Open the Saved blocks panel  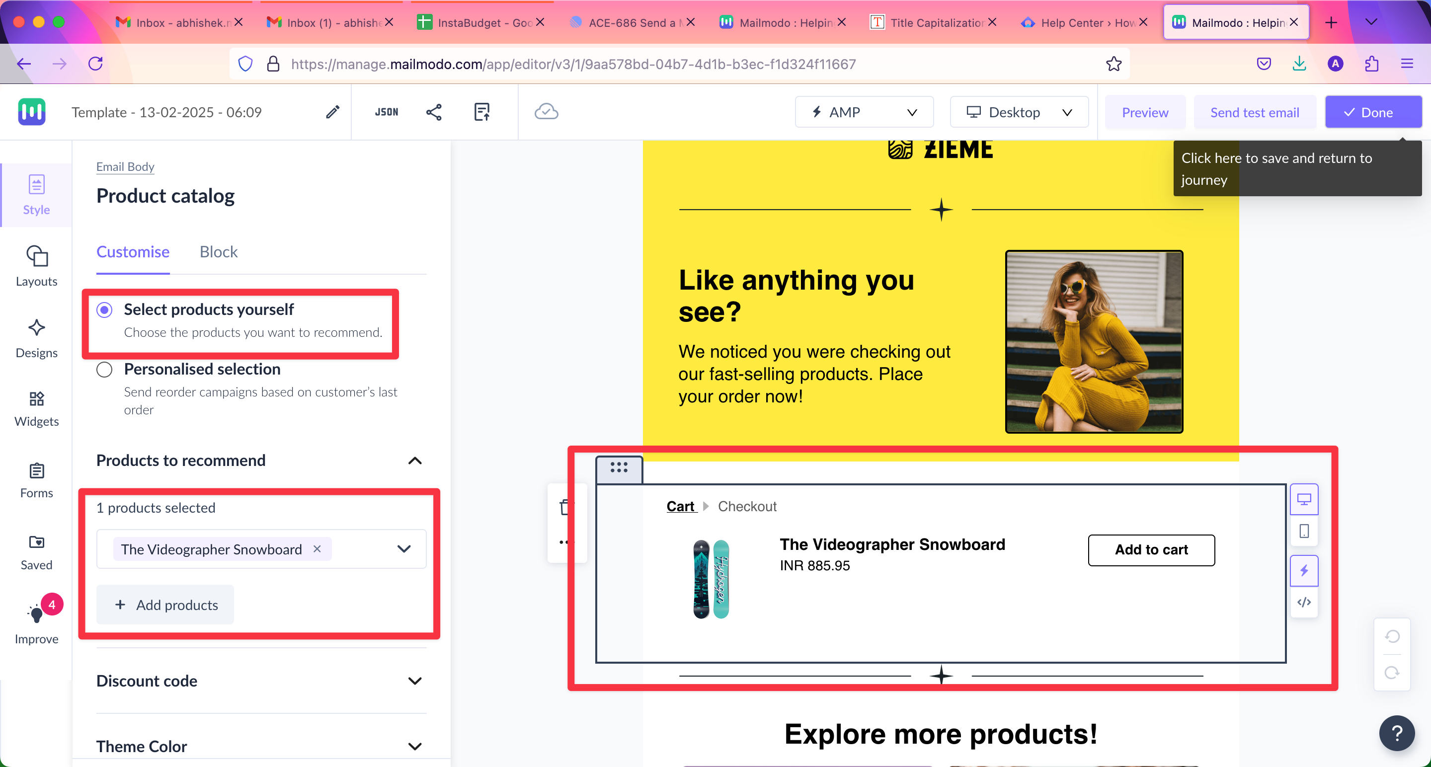pyautogui.click(x=36, y=552)
